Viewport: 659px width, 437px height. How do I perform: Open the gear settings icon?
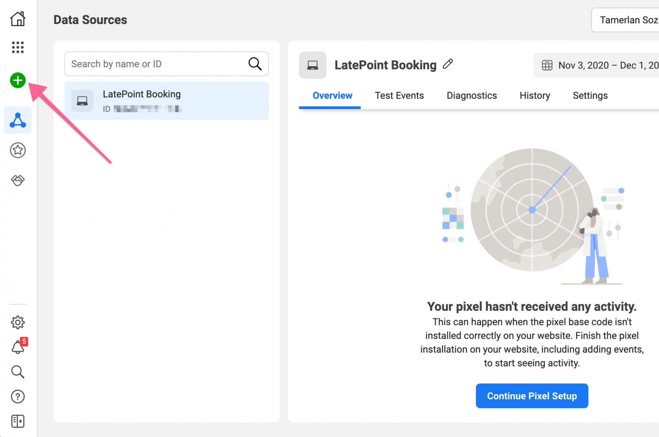click(18, 322)
